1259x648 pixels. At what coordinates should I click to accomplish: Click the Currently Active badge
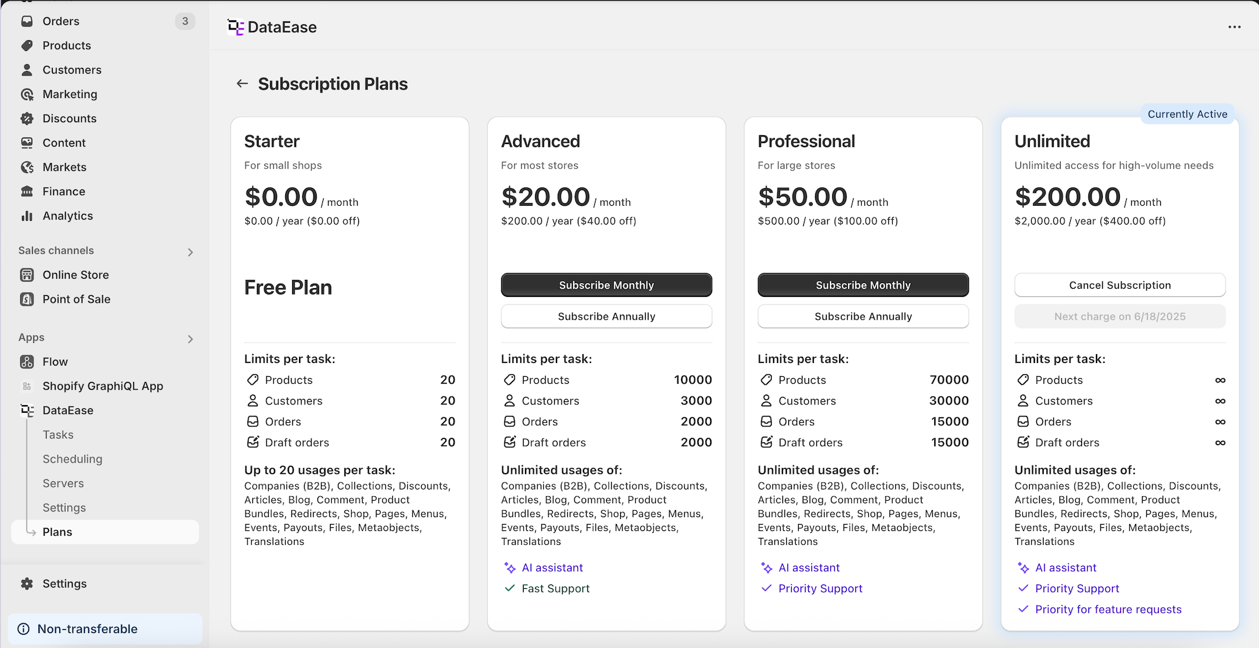1187,114
